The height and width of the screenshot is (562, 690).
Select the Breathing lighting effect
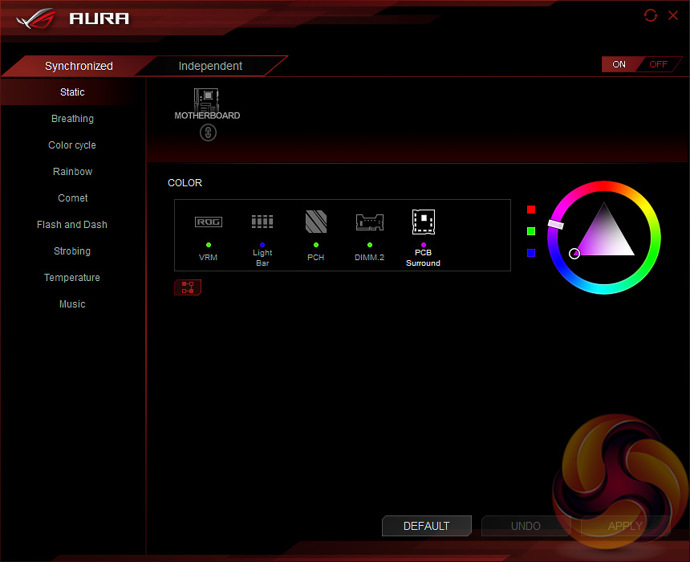point(72,119)
